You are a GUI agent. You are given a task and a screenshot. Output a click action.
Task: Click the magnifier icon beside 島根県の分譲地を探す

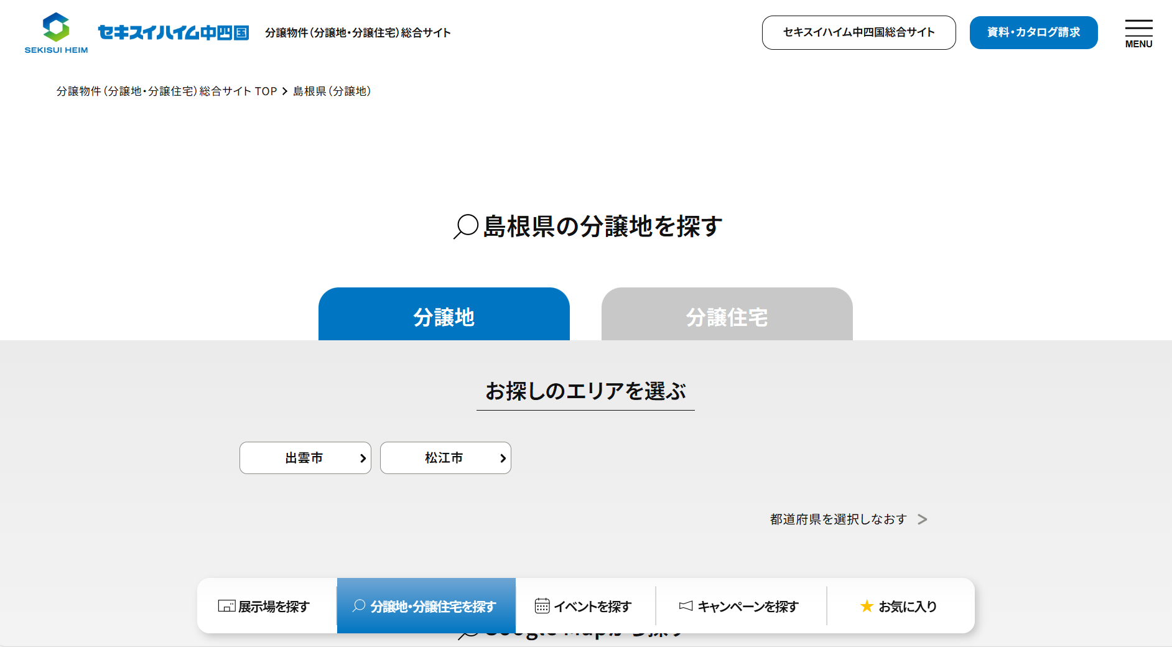(x=466, y=226)
